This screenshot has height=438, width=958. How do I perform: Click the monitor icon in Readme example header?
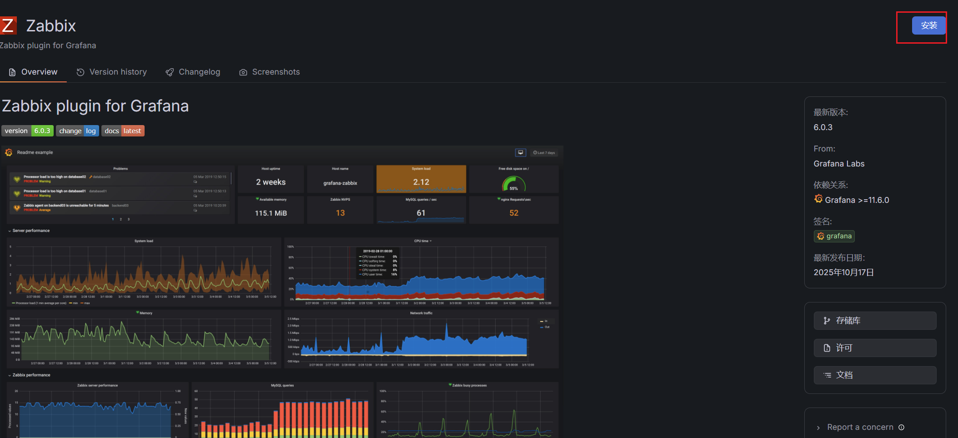pyautogui.click(x=521, y=152)
